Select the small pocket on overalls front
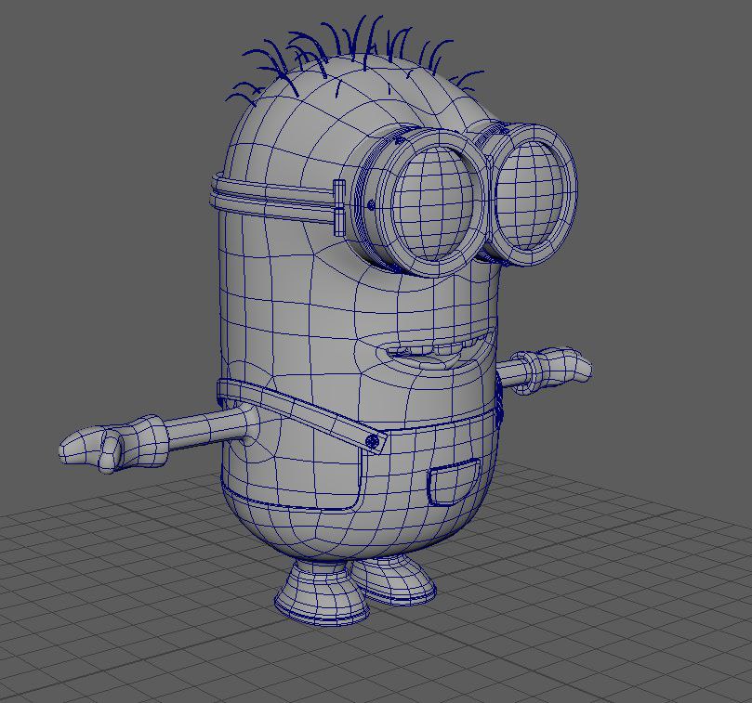 (454, 482)
